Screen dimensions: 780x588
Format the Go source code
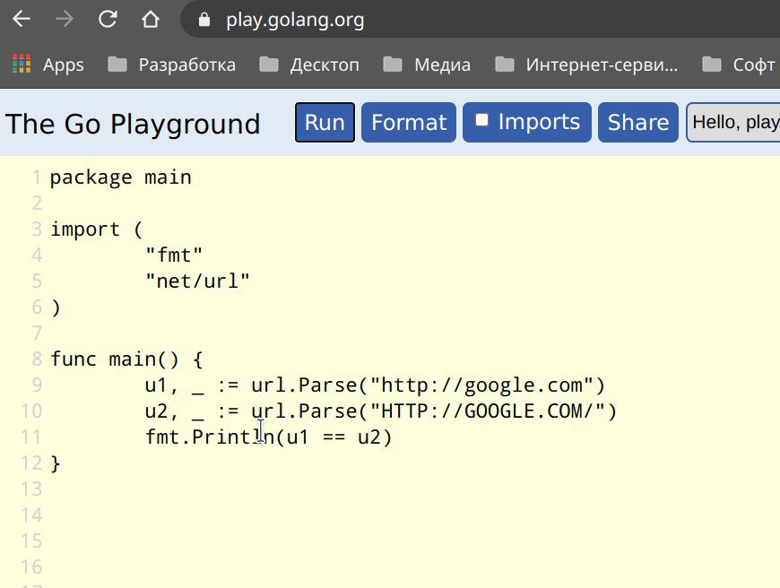click(x=409, y=123)
